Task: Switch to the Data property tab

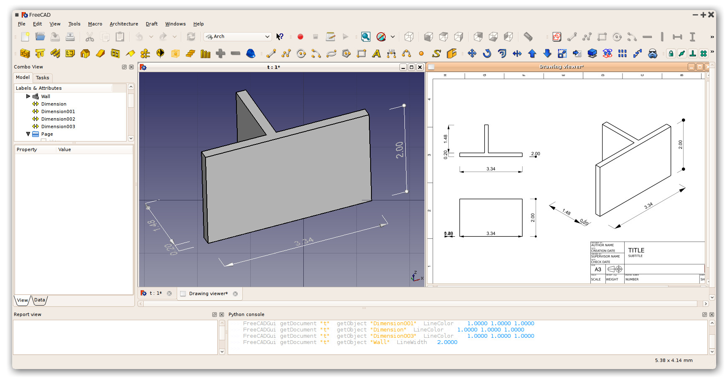Action: 40,300
